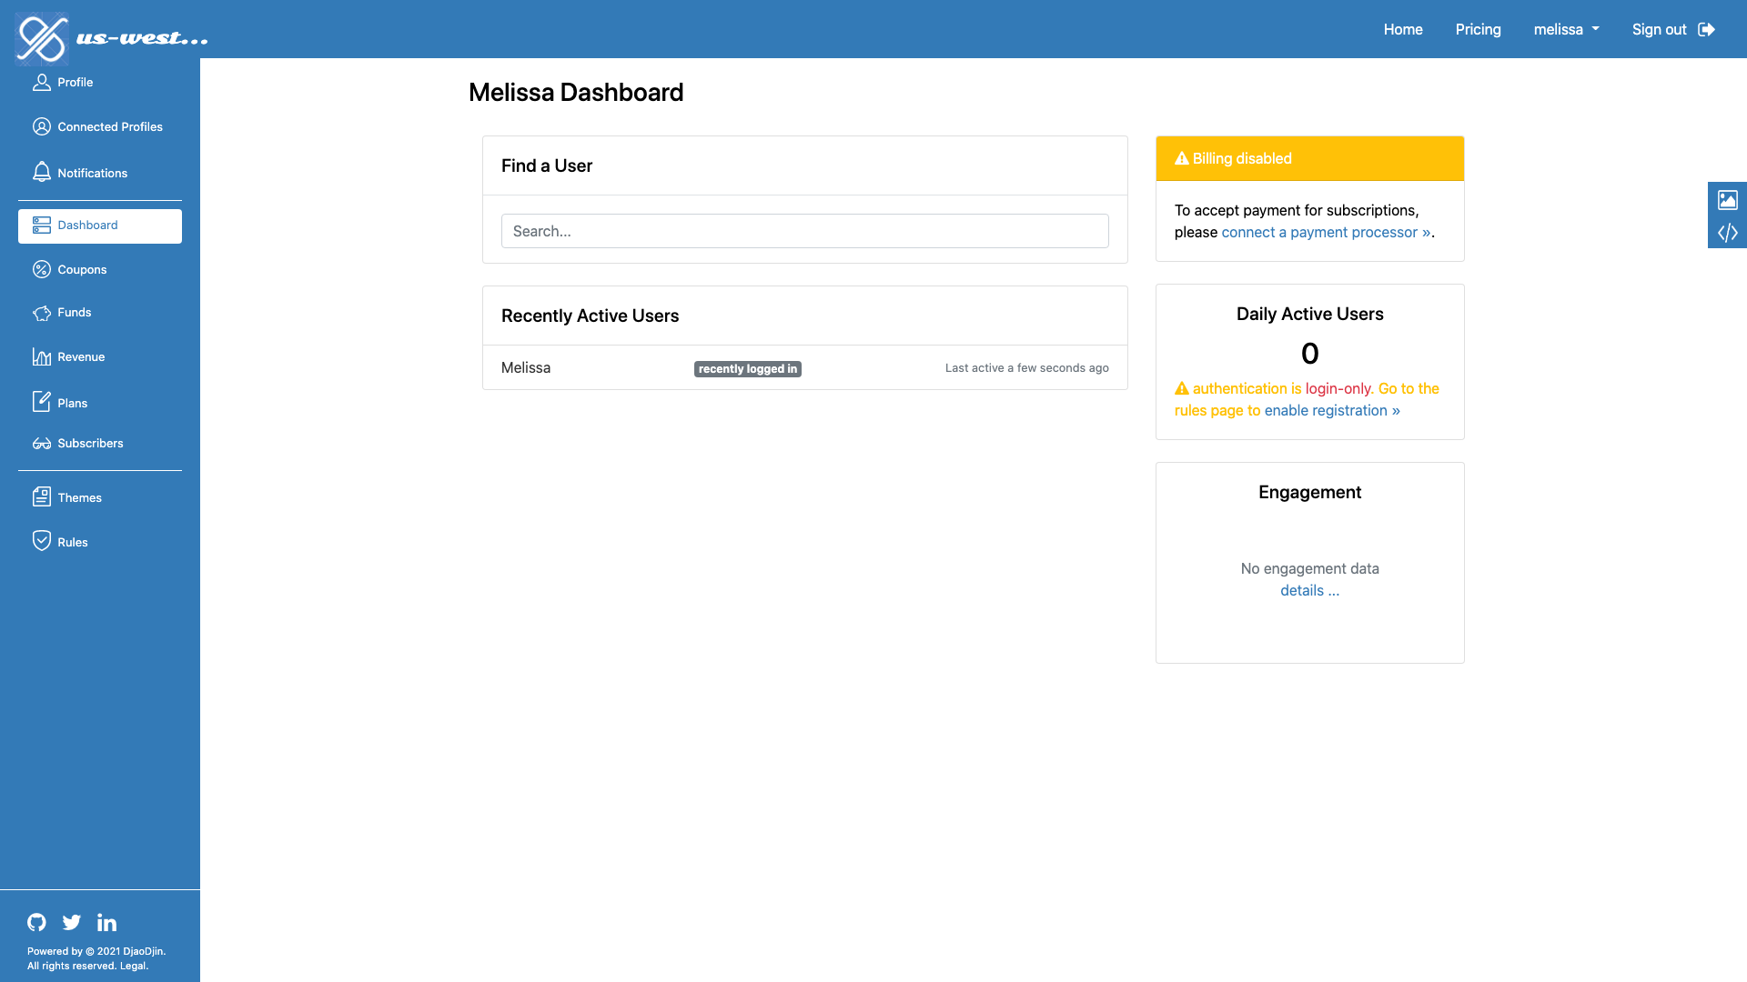The image size is (1747, 982).
Task: Click the Coupons percent icon
Action: (42, 270)
